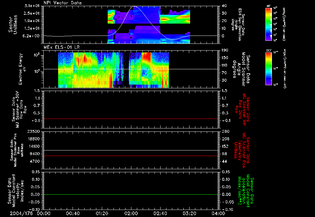This screenshot has width=315, height=217.
Task: Click the 04:00 time axis label
Action: (x=218, y=213)
